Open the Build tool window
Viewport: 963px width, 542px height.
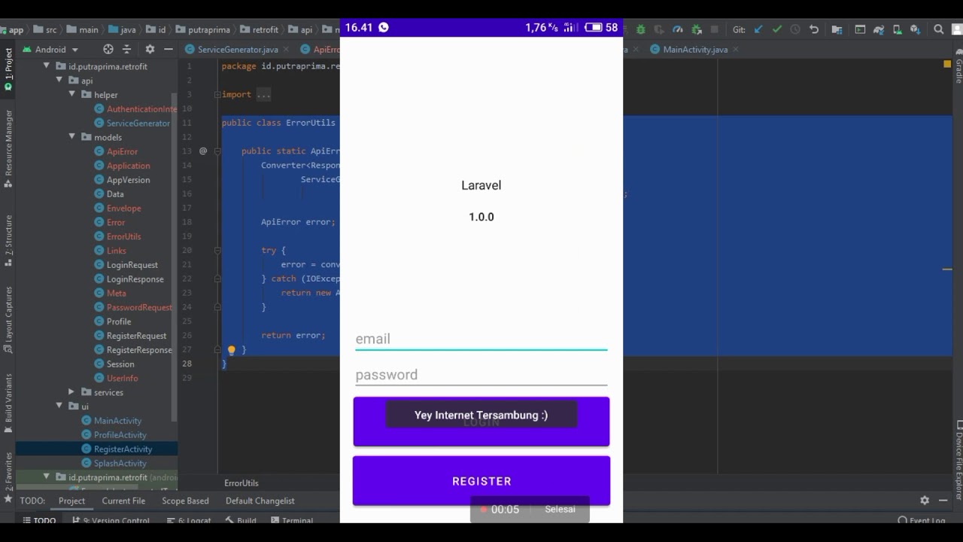(241, 520)
